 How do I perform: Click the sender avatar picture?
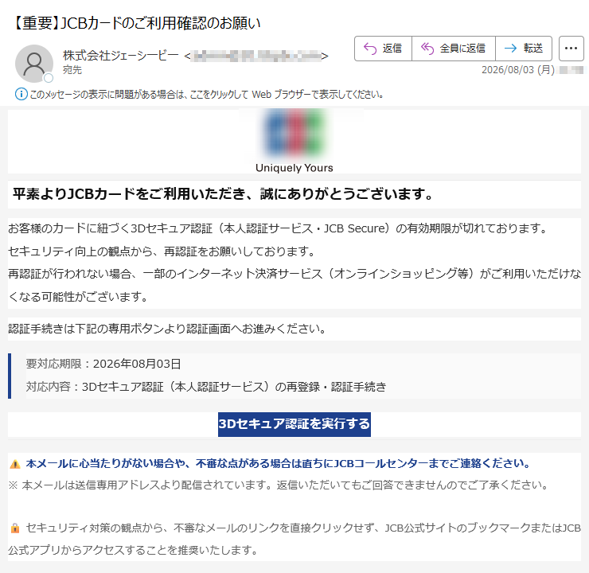(34, 64)
